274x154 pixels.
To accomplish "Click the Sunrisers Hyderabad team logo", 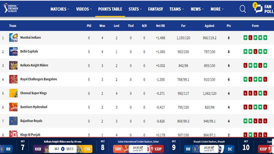I will [13, 107].
